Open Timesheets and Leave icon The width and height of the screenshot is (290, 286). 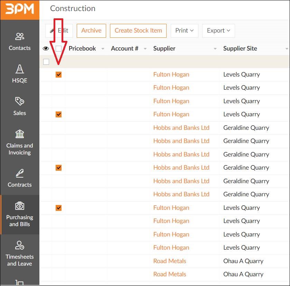tap(20, 245)
